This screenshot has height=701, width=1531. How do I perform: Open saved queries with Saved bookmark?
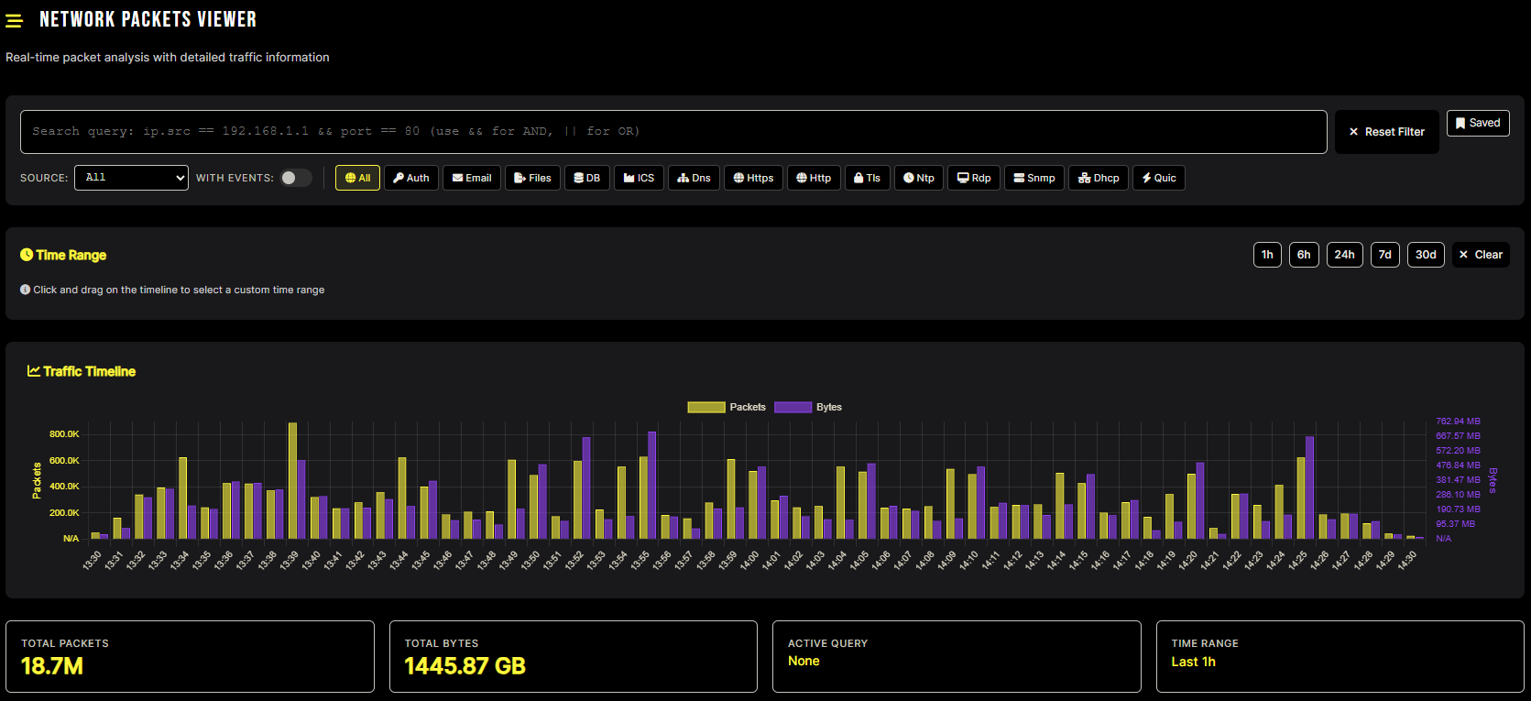point(1478,123)
